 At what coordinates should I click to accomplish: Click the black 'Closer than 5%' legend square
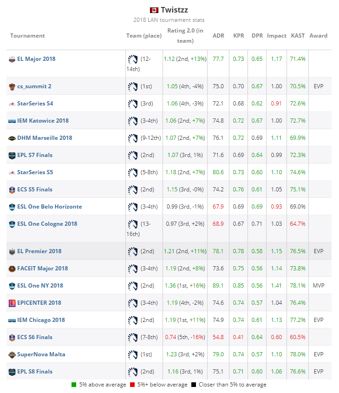coord(194,385)
